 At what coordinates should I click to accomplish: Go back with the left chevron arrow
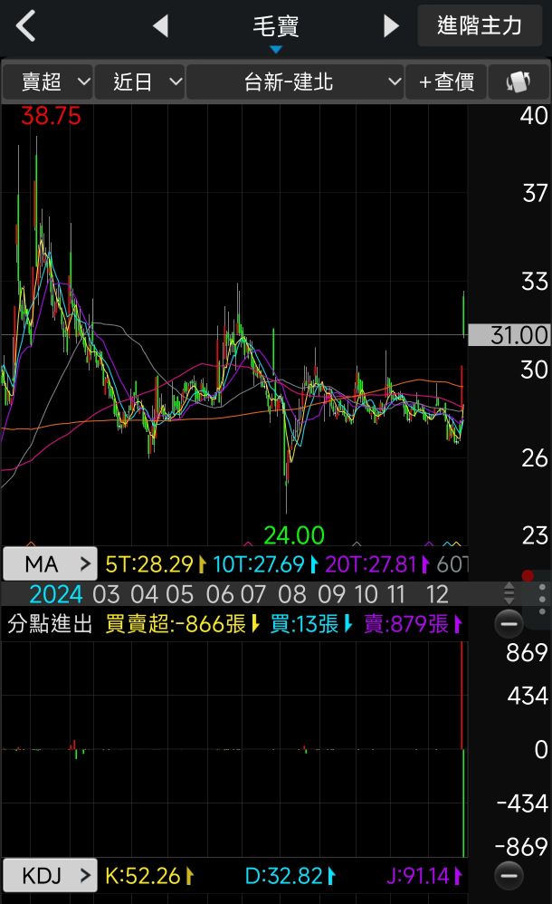26,26
